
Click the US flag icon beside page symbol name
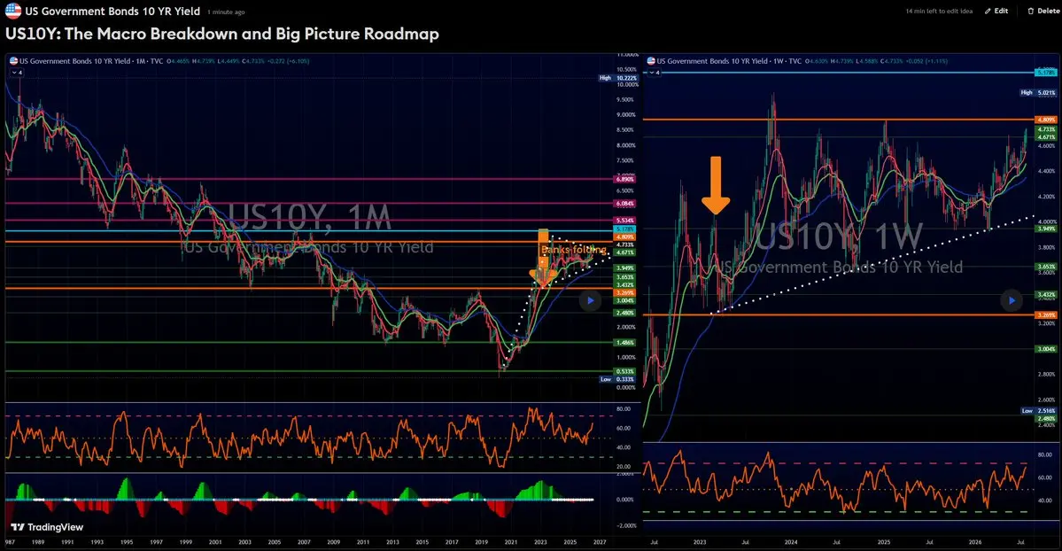[13, 11]
